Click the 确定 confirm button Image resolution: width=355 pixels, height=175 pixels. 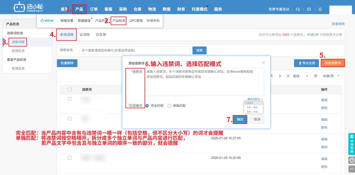click(240, 119)
